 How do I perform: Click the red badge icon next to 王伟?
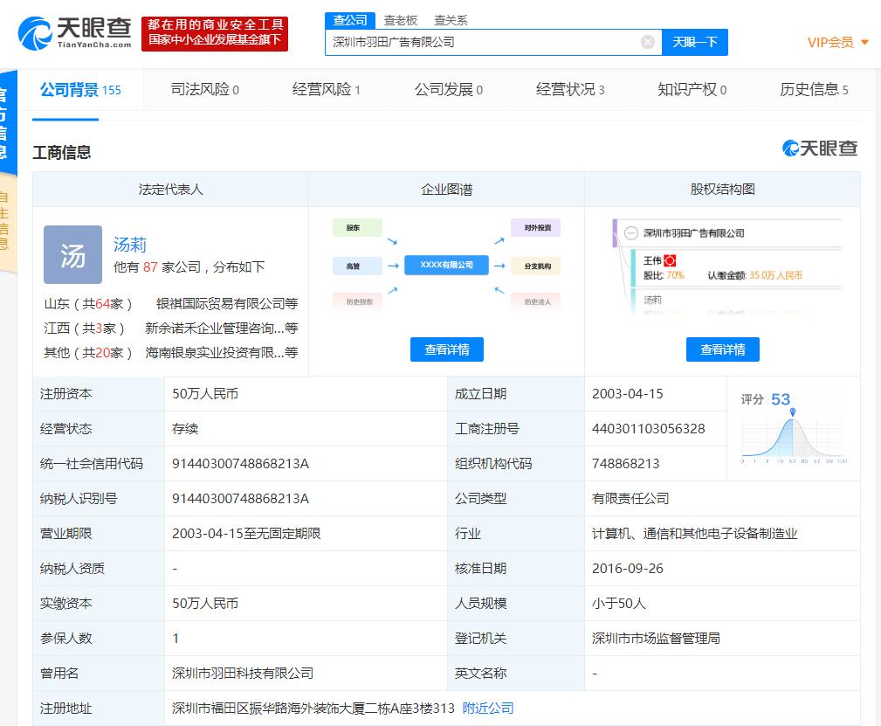pyautogui.click(x=670, y=260)
